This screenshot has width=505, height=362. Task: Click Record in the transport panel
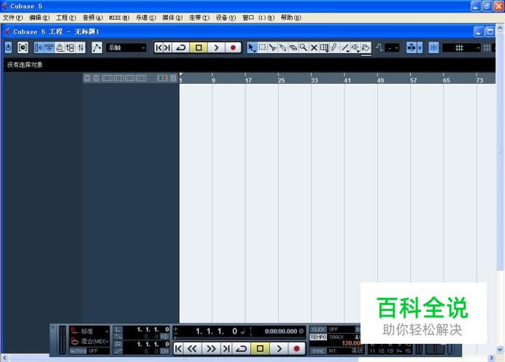pos(296,348)
